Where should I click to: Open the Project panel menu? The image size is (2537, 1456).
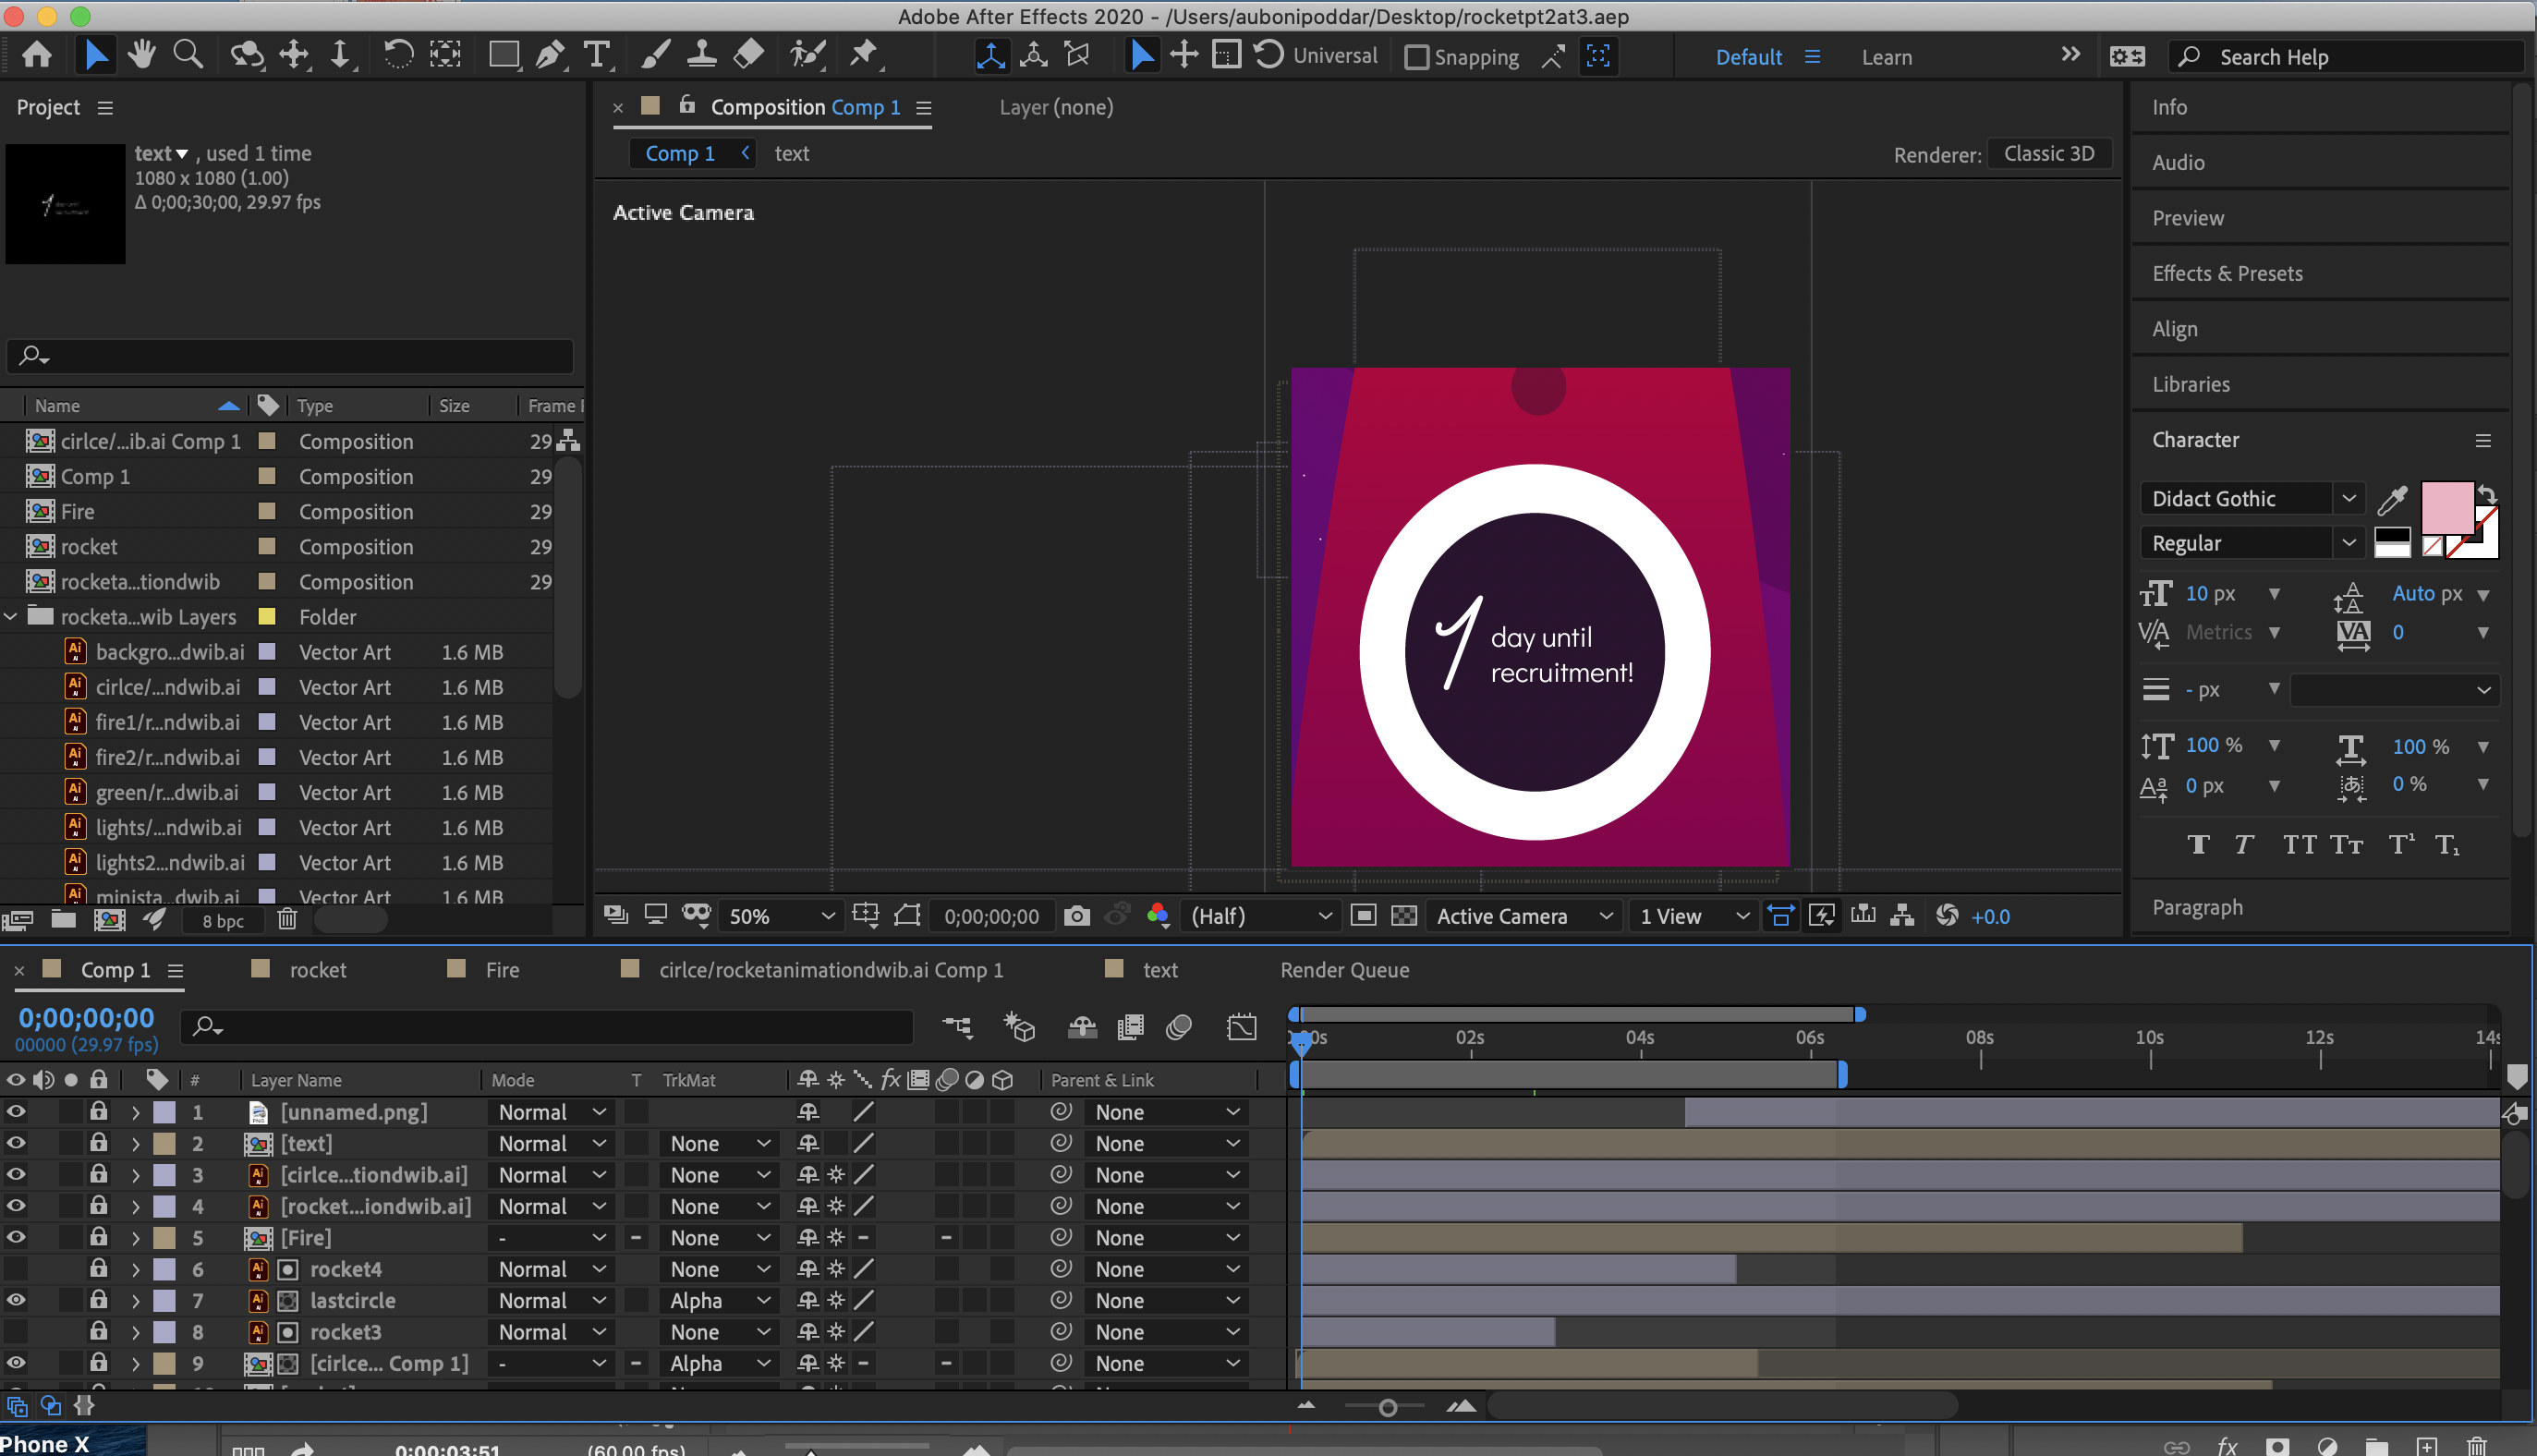point(105,107)
